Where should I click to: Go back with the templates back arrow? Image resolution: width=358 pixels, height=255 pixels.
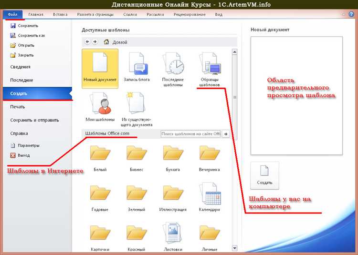tap(87, 41)
